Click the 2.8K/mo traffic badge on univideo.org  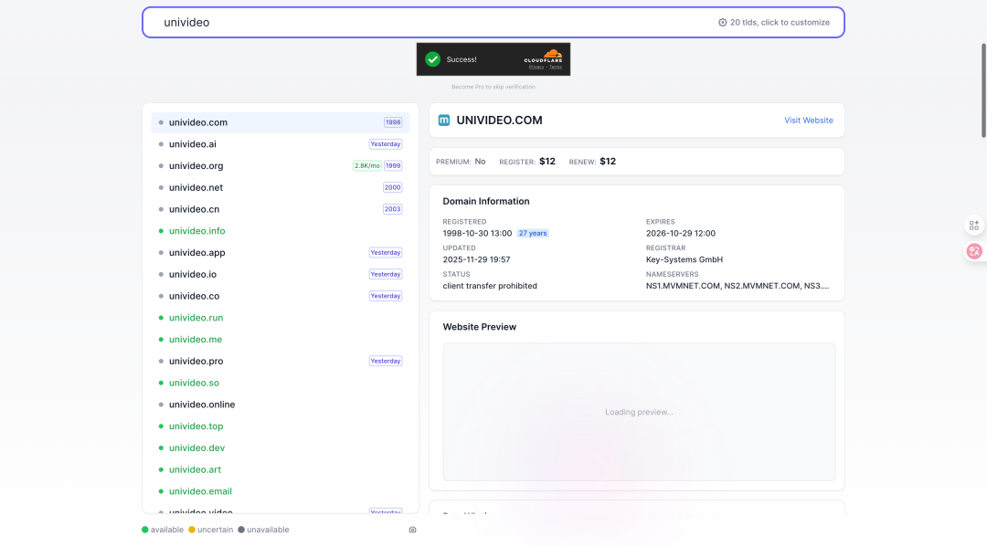367,166
